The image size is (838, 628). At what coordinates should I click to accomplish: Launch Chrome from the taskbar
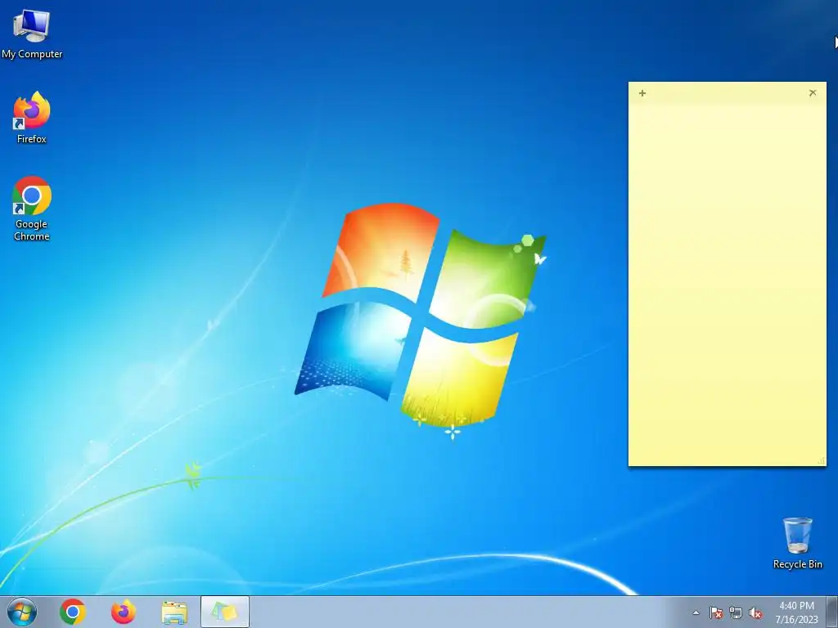tap(73, 612)
